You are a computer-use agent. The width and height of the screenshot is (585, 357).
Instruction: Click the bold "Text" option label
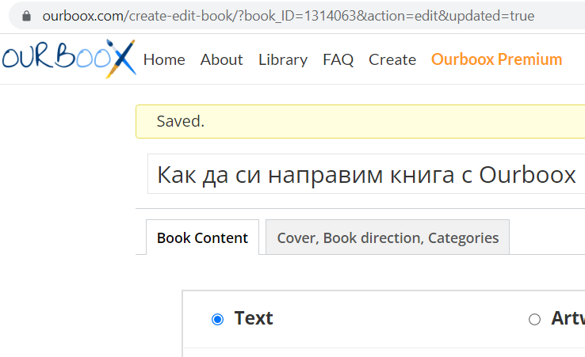(x=254, y=318)
